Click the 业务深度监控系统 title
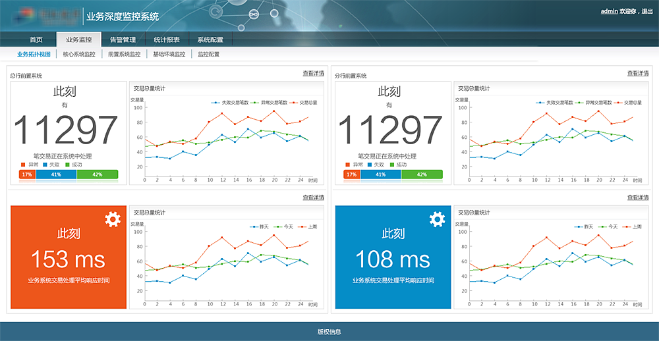The width and height of the screenshot is (659, 341). (123, 17)
